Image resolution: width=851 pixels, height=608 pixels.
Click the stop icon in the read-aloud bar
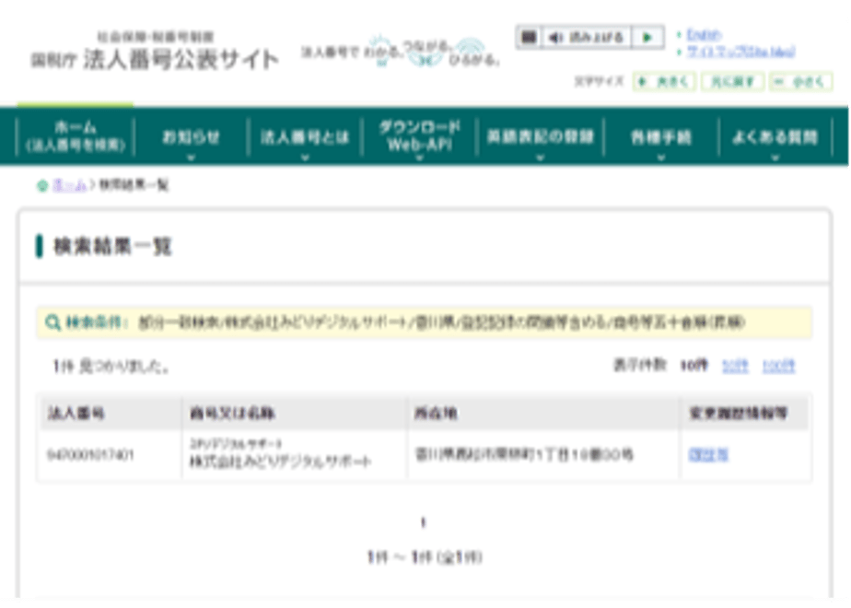coord(529,38)
